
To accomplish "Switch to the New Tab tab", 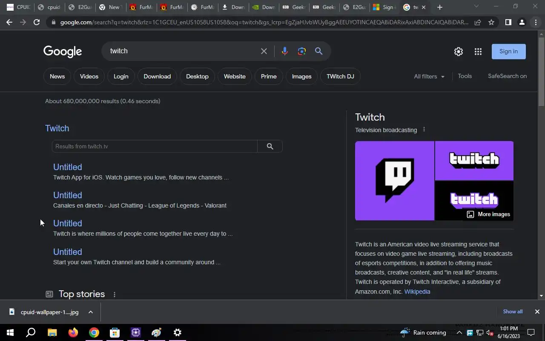I will tap(110, 7).
